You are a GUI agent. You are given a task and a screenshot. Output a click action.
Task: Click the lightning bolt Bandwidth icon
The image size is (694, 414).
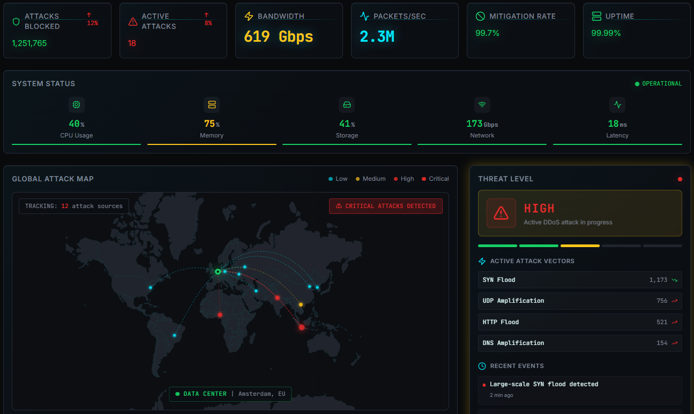pos(249,17)
